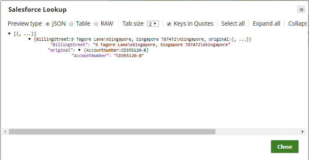The width and height of the screenshot is (309, 160).
Task: Click the {AccountNumber:CD355120-B} summary text
Action: point(116,50)
